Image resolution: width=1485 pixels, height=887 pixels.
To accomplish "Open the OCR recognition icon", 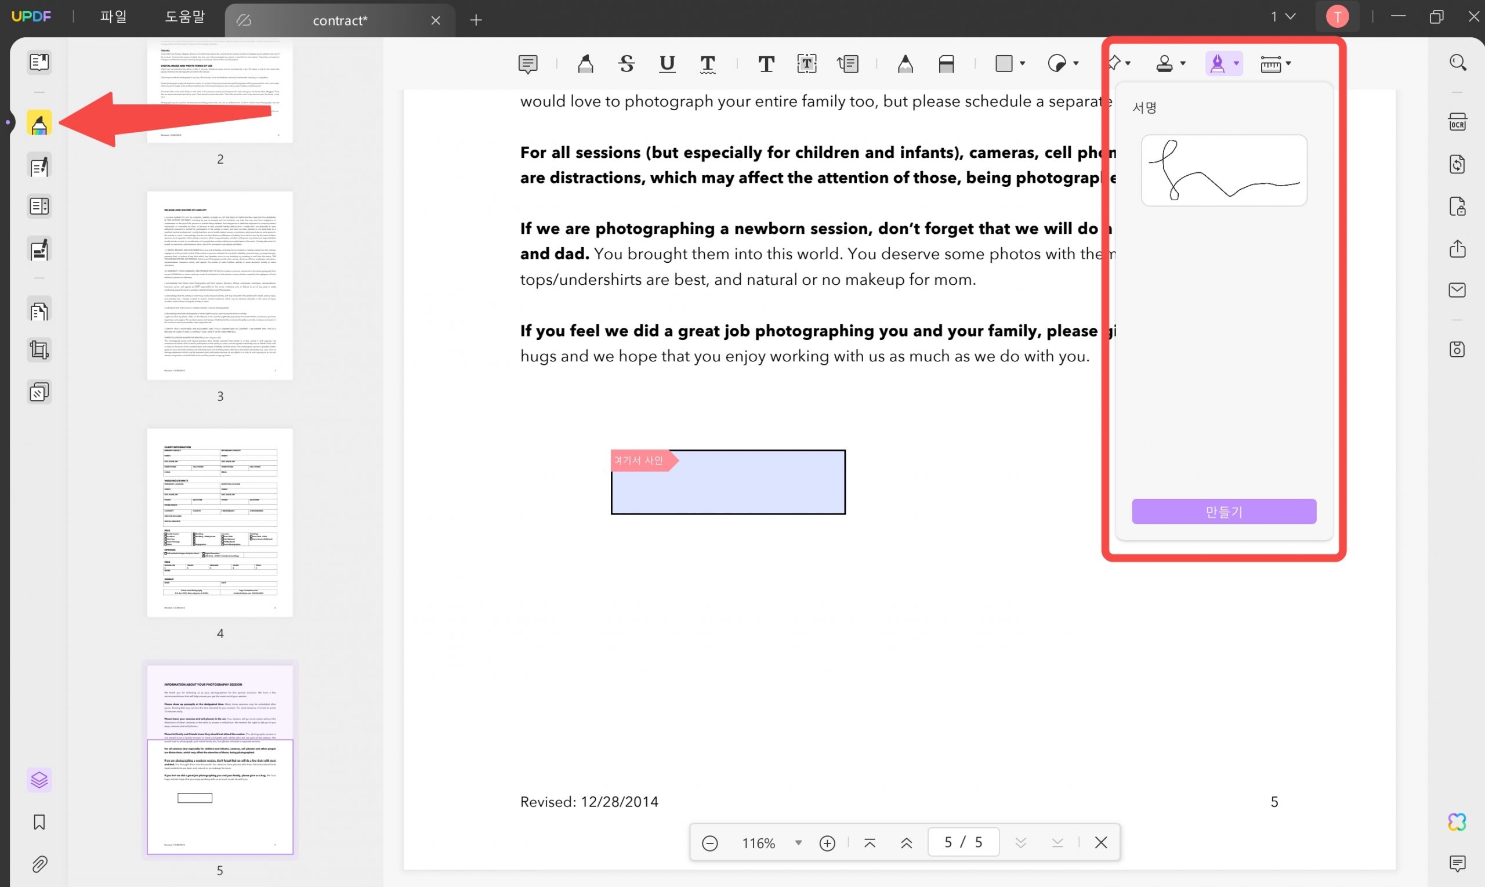I will coord(1458,122).
